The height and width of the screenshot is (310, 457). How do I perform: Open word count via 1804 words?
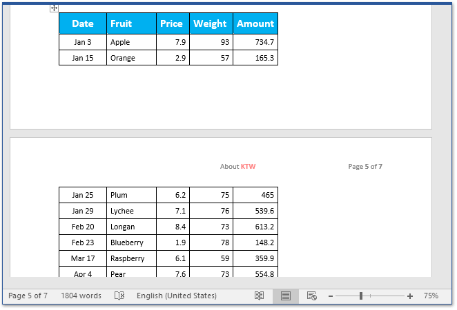coord(81,296)
